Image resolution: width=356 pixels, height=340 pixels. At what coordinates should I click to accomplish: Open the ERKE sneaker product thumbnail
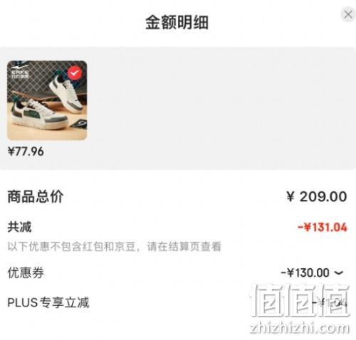click(x=47, y=100)
